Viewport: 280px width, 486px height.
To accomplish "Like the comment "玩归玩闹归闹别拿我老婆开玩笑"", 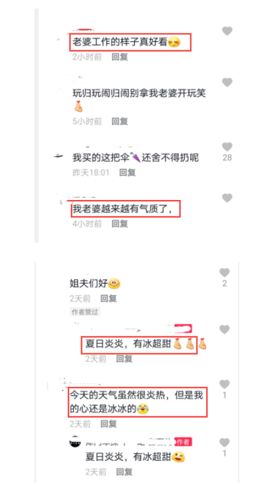I will tap(227, 82).
